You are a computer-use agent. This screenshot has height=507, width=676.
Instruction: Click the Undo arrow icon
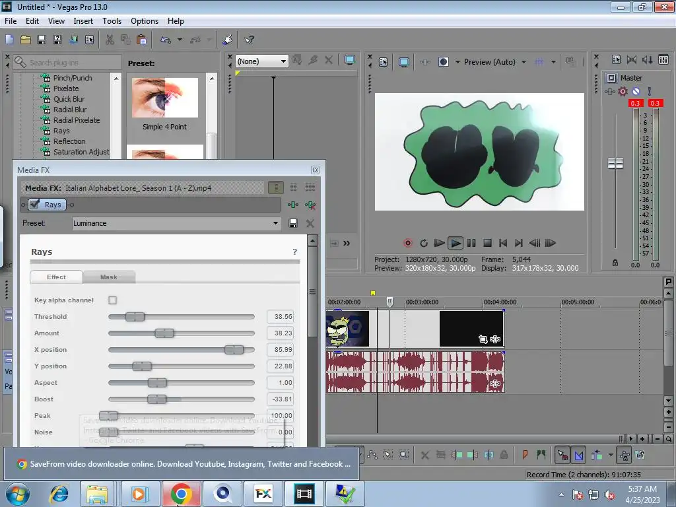166,40
